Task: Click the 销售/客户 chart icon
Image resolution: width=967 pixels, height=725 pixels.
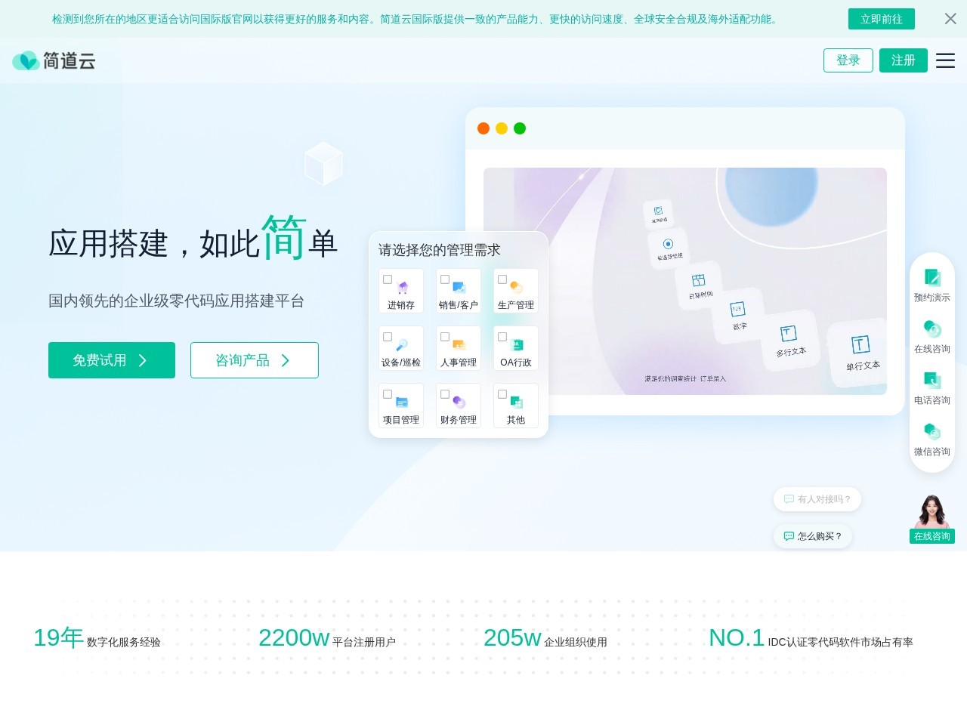Action: pyautogui.click(x=459, y=287)
